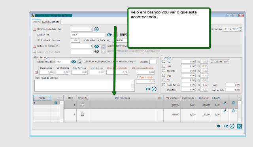Confirm the form with F2 check button
This screenshot has height=147, width=253.
pos(229,126)
